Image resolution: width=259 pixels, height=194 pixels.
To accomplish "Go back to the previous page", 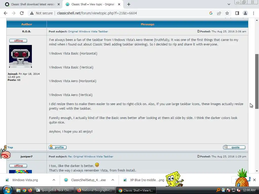I will click(x=6, y=13).
